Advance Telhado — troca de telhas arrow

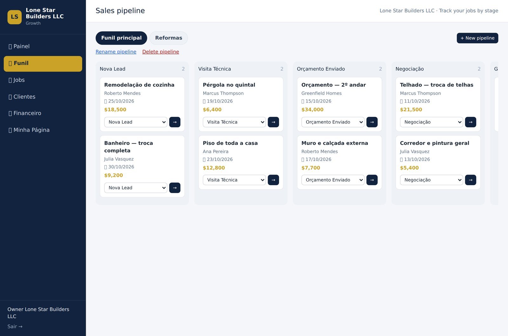coord(471,122)
